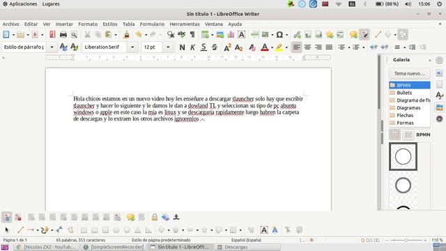Open Gallery deck icon in sidebar

[x=440, y=107]
